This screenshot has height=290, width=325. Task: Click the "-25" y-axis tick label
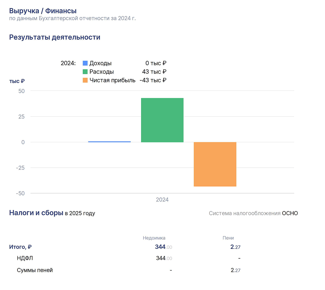[20, 168]
